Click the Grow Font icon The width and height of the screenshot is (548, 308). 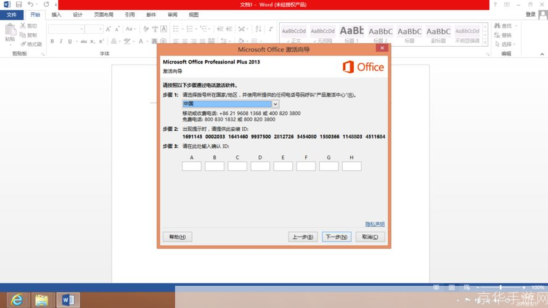[108, 29]
